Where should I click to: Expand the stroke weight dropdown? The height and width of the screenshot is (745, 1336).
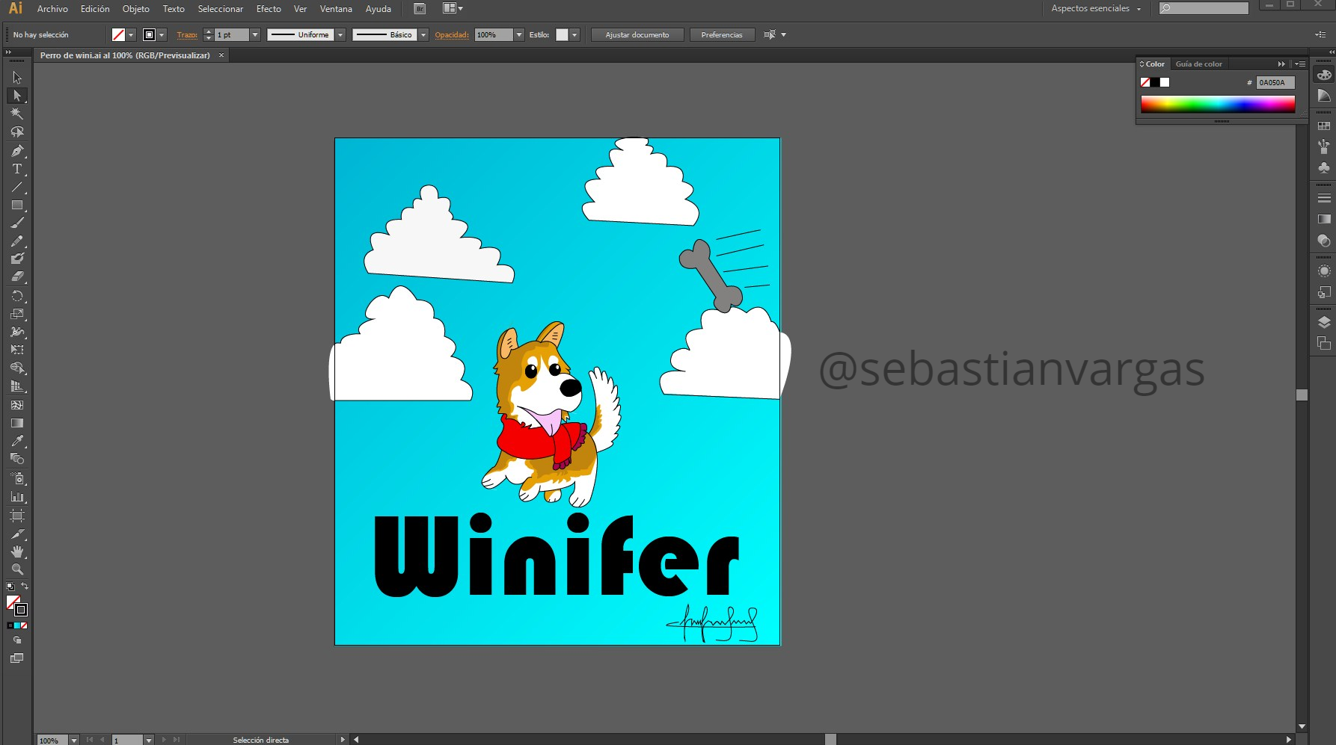[255, 35]
